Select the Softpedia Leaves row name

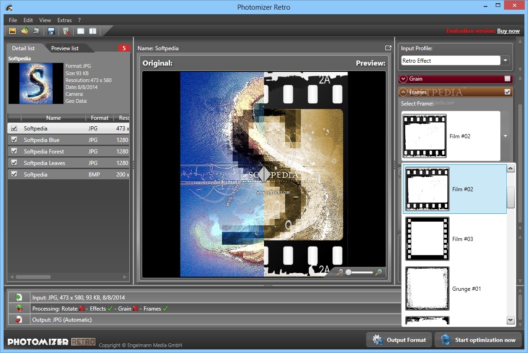[44, 163]
